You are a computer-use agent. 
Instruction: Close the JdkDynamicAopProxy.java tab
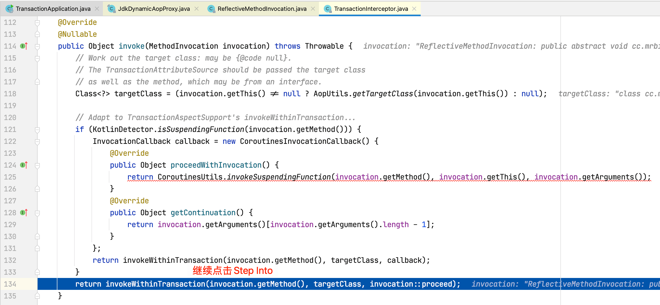pos(197,9)
